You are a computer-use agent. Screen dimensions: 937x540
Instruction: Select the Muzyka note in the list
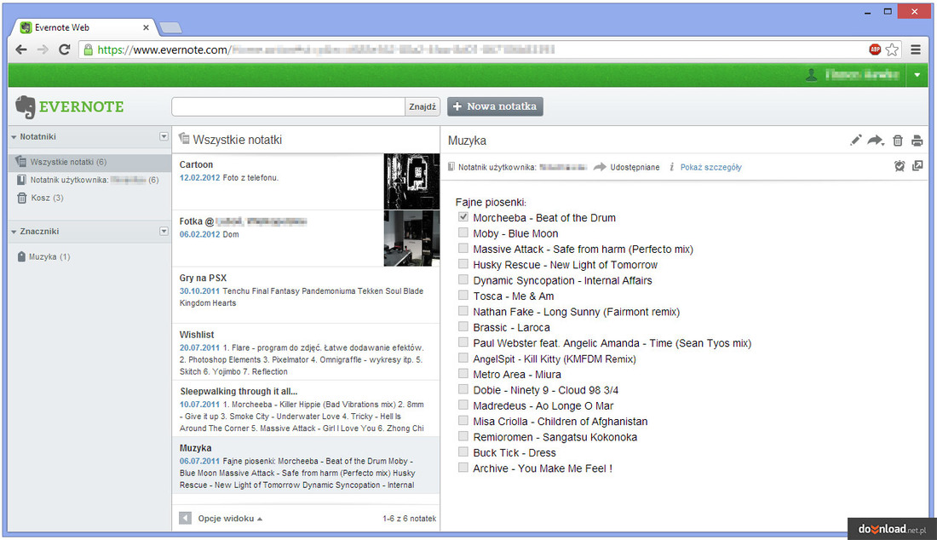pyautogui.click(x=306, y=465)
